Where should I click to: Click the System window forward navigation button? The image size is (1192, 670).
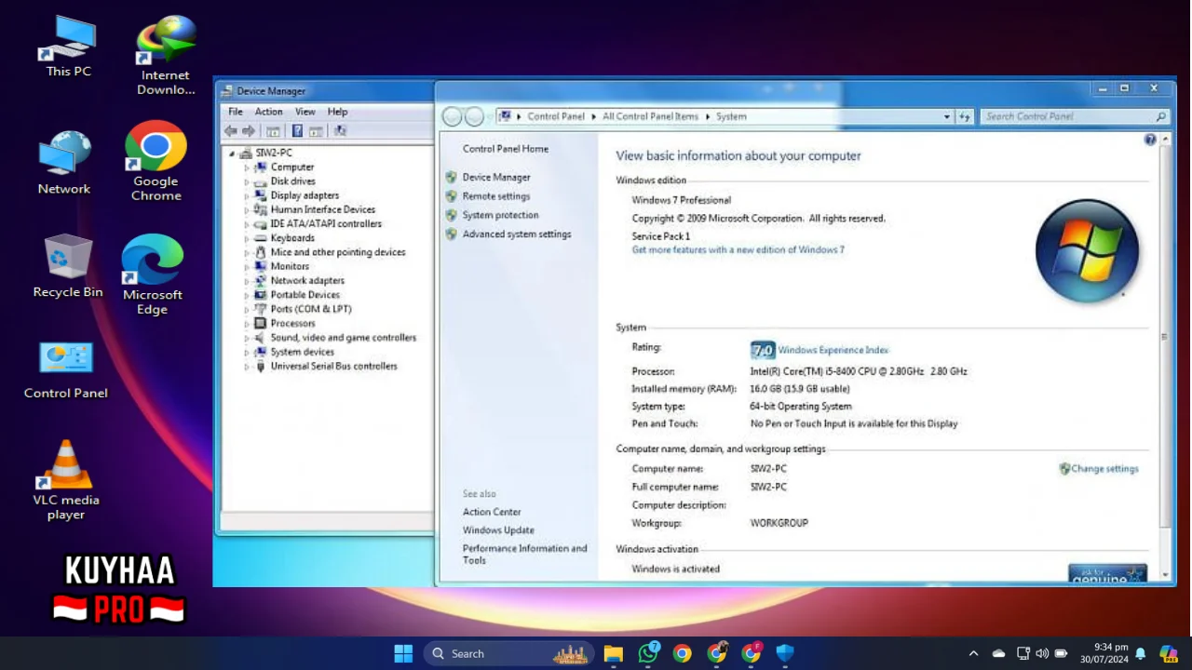[x=474, y=116]
